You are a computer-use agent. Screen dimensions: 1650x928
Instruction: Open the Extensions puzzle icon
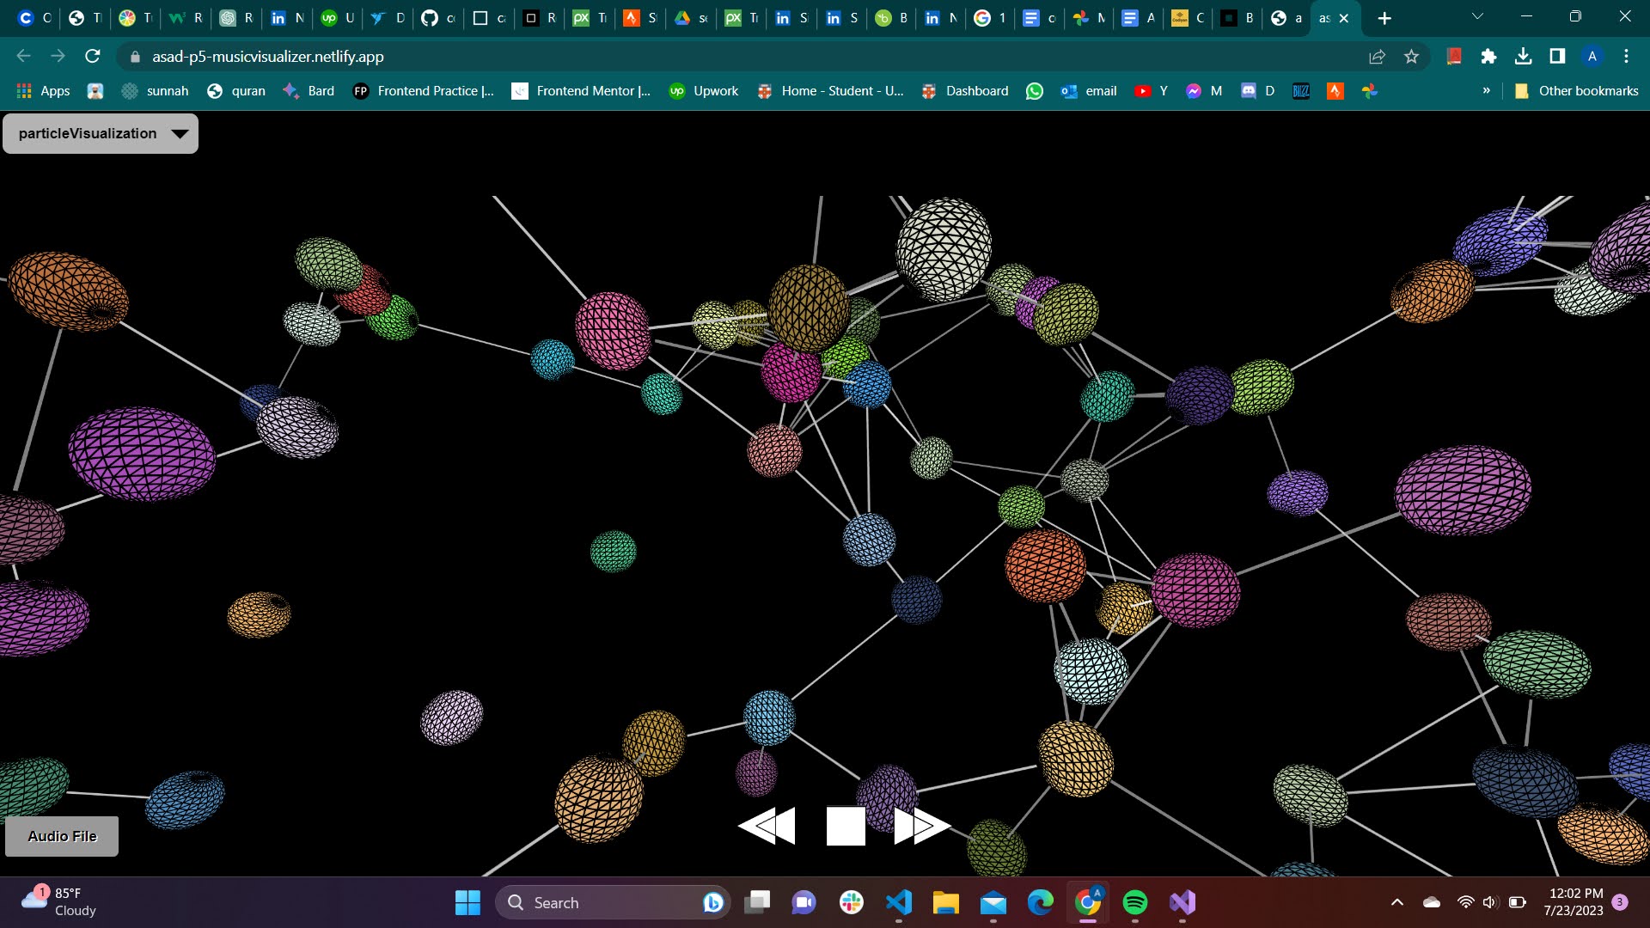tap(1488, 57)
